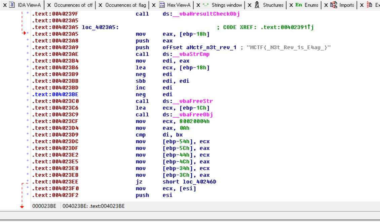This screenshot has width=380, height=222.
Task: Click the 000023BE file offset in status bar
Action: click(44, 206)
